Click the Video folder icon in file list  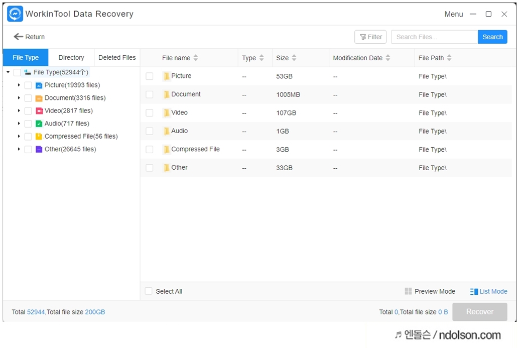pos(167,113)
